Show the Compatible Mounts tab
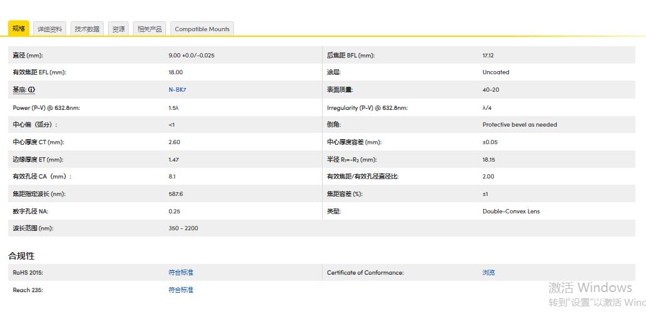This screenshot has height=312, width=646. [x=202, y=29]
